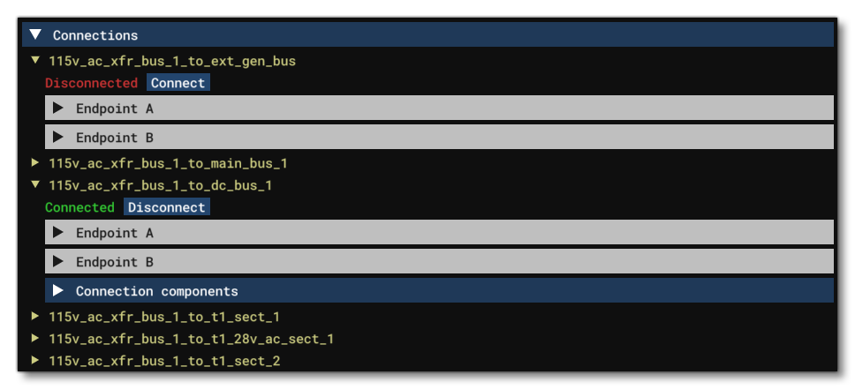Select the 115v_ac_xfr_bus_1_to_main_bus_1 label
This screenshot has width=855, height=389.
168,163
